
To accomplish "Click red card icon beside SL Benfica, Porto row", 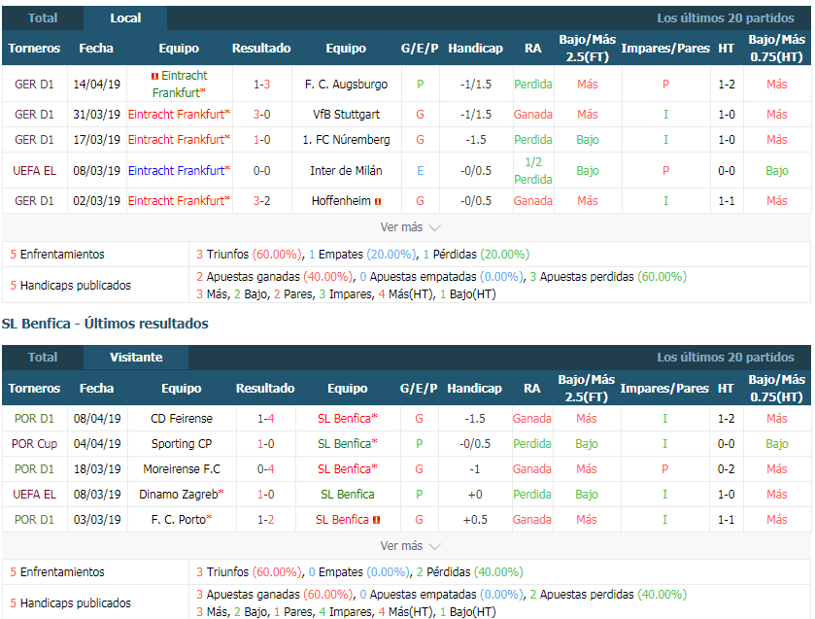I will click(x=376, y=520).
